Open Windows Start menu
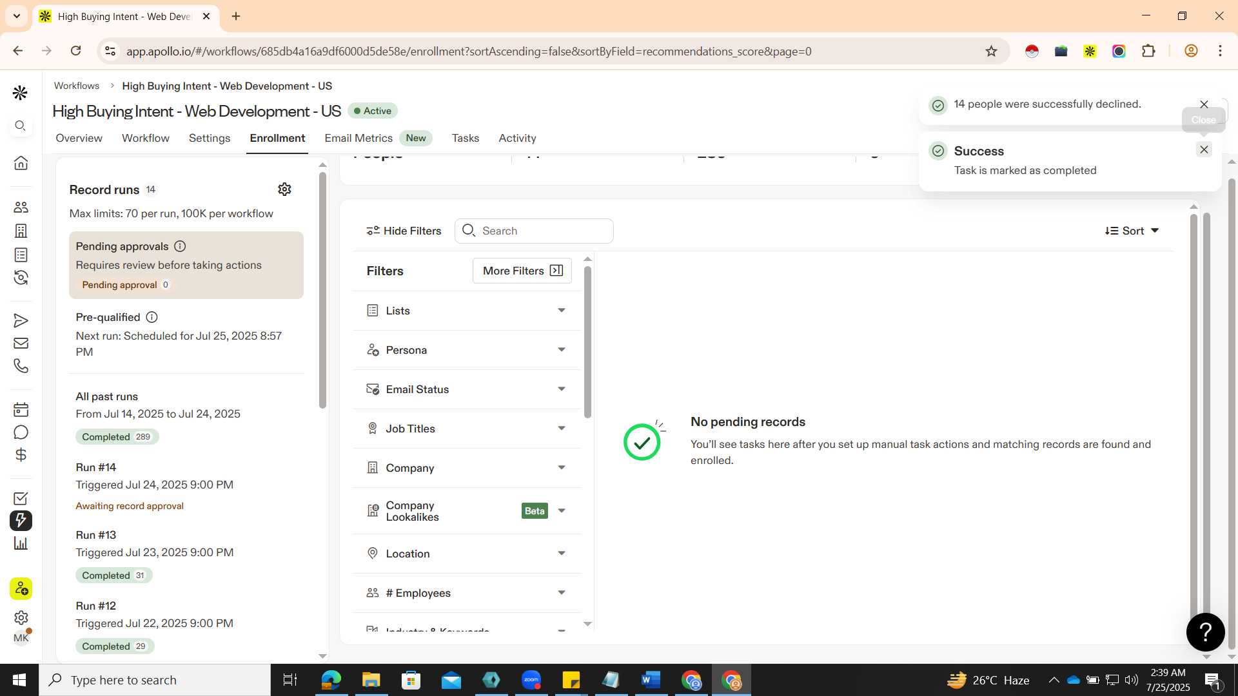1238x696 pixels. pyautogui.click(x=19, y=680)
